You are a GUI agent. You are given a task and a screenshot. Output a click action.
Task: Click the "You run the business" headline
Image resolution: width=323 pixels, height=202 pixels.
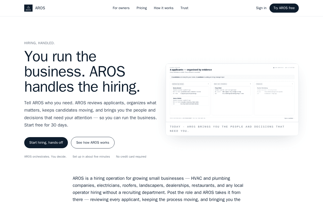pyautogui.click(x=82, y=71)
